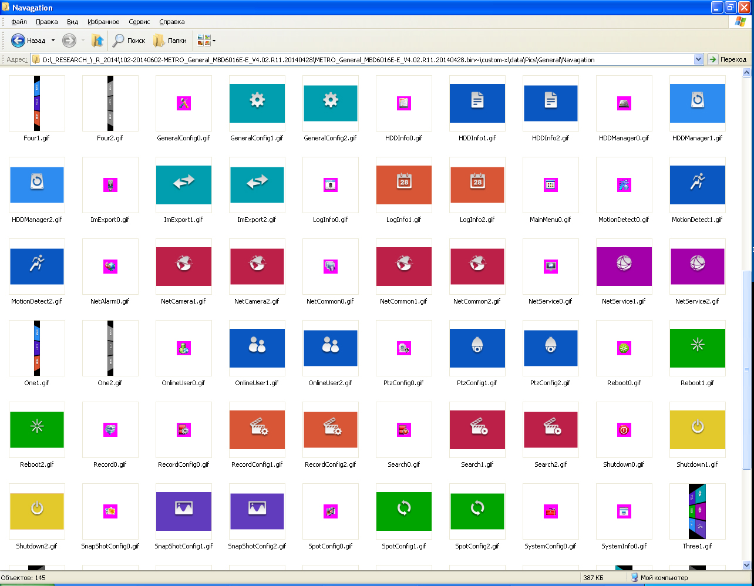Go up one folder level
Viewport: 754px width, 586px height.
pos(98,41)
